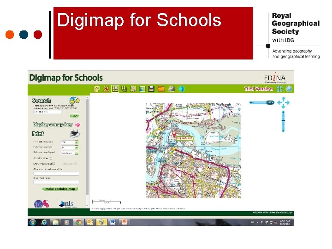The image size is (332, 249).
Task: Activate the zoom magnifier map tool
Action: 133,89
